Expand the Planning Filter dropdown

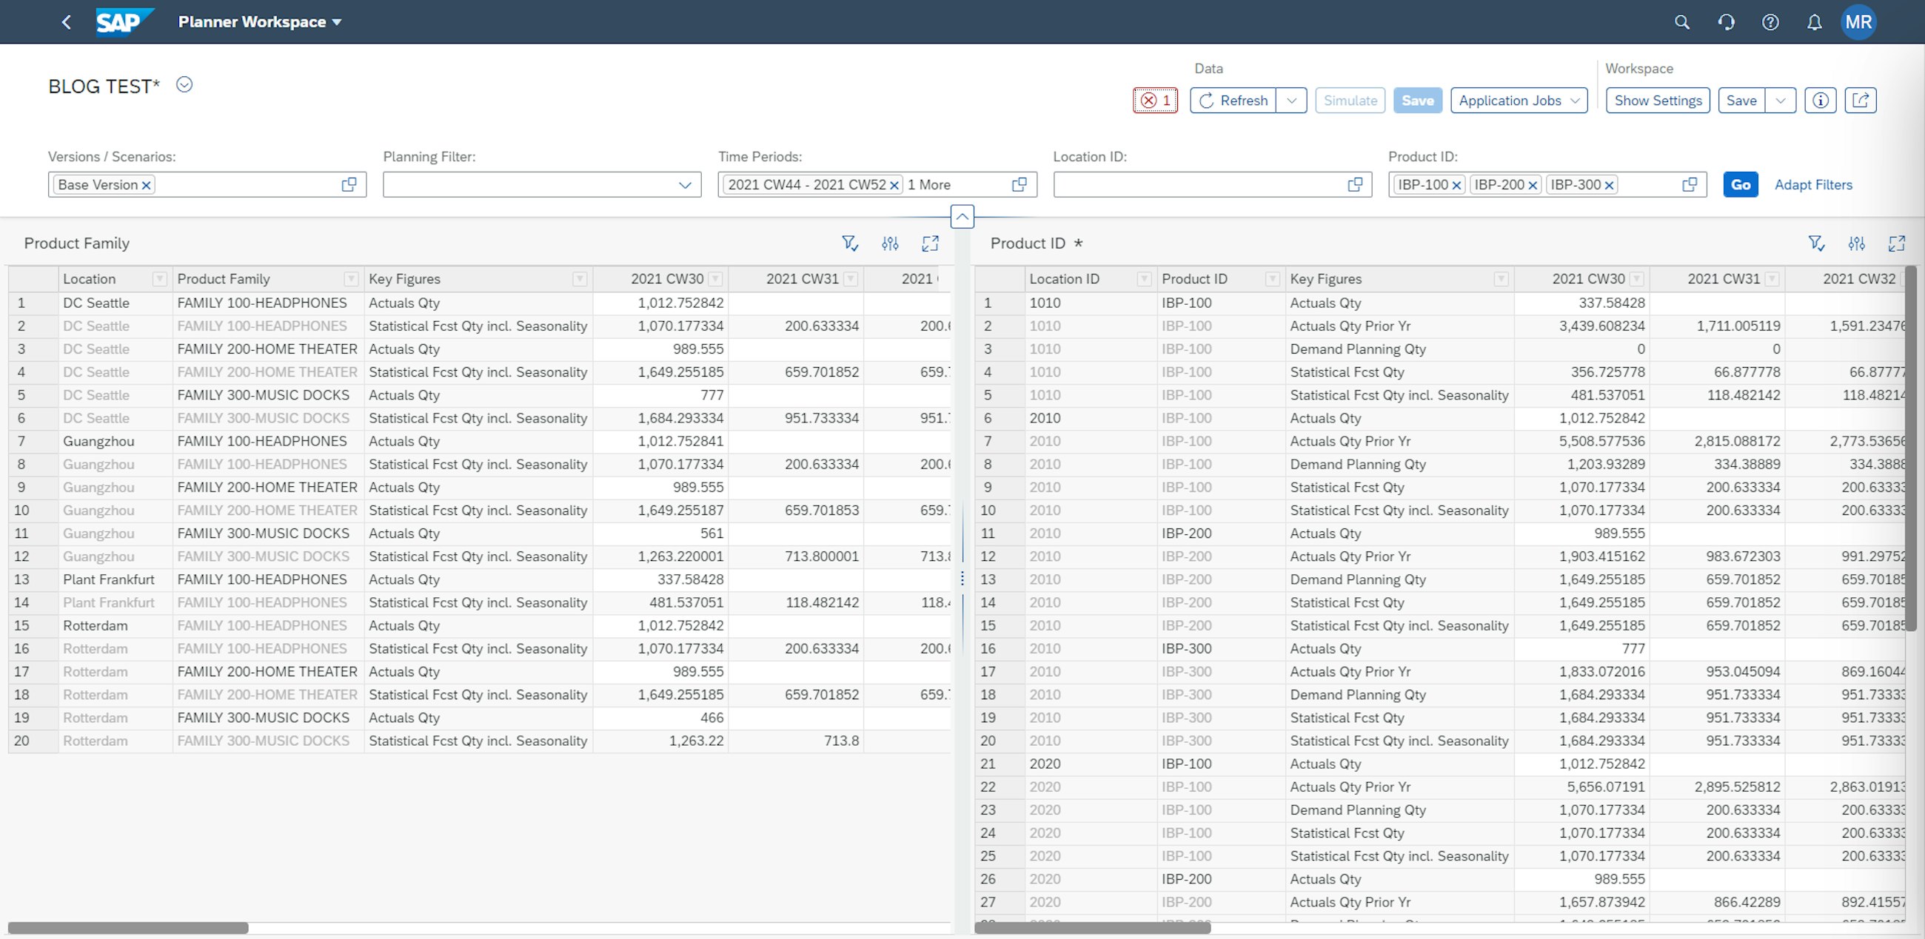685,185
